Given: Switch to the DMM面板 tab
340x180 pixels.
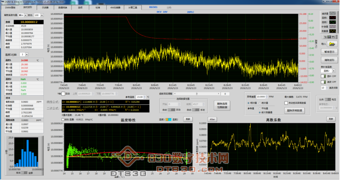Looking at the screenshot, I should (x=10, y=8).
